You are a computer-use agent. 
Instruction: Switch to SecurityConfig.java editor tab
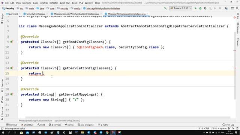coord(34,14)
